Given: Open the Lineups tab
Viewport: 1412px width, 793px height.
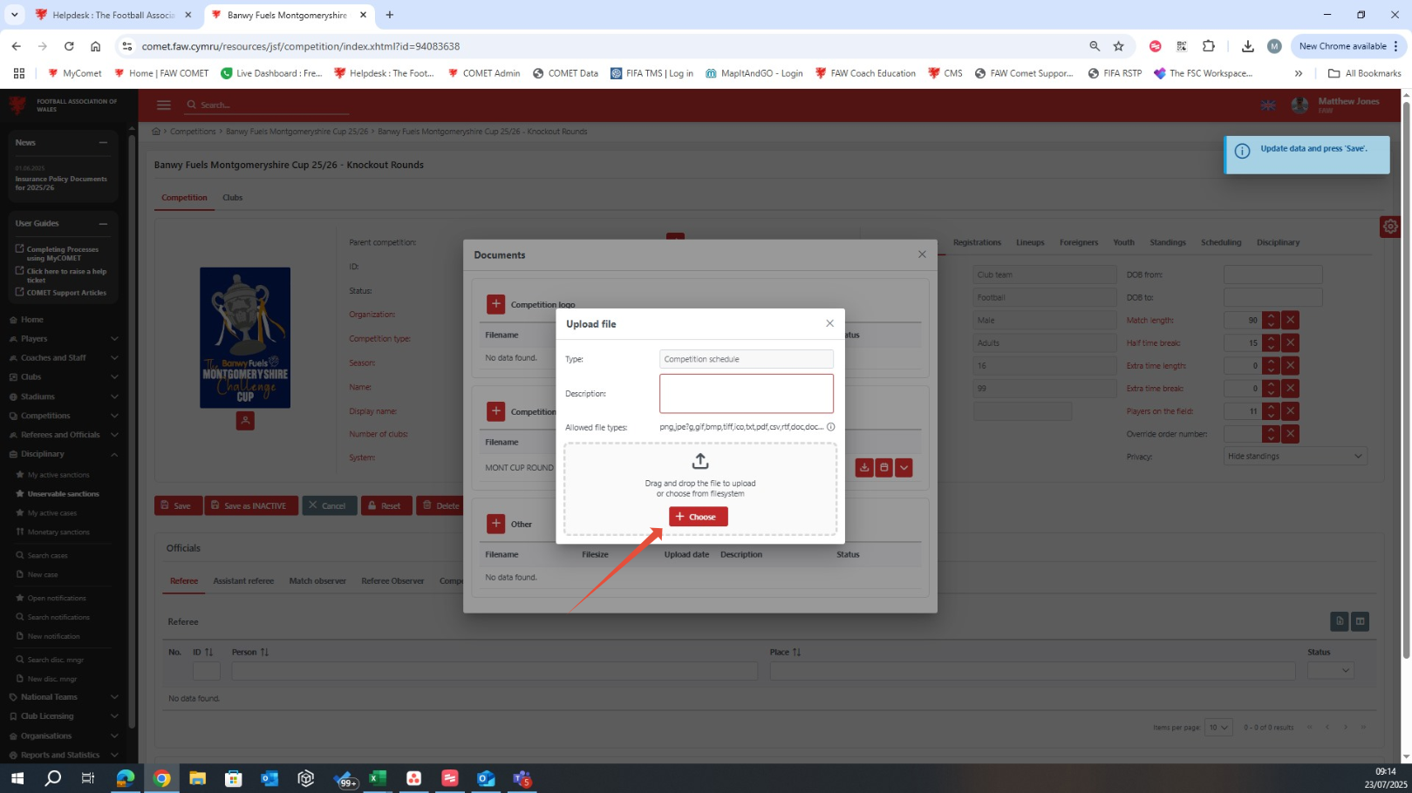Looking at the screenshot, I should (1030, 242).
